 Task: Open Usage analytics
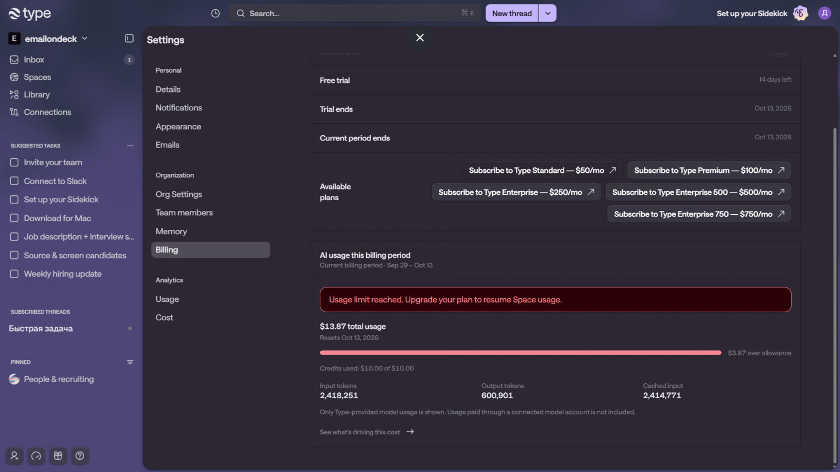[211, 300]
